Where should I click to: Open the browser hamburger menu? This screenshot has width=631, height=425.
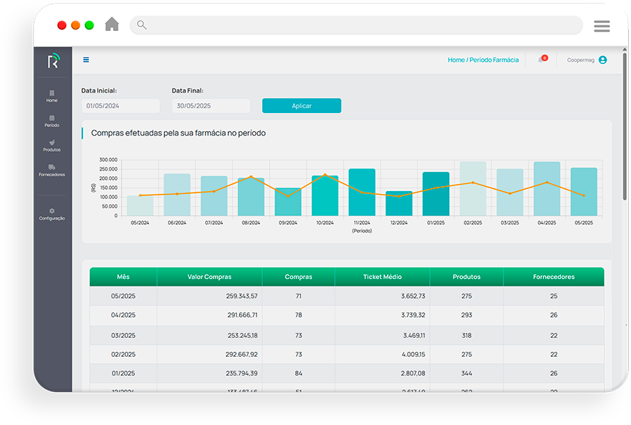point(601,26)
